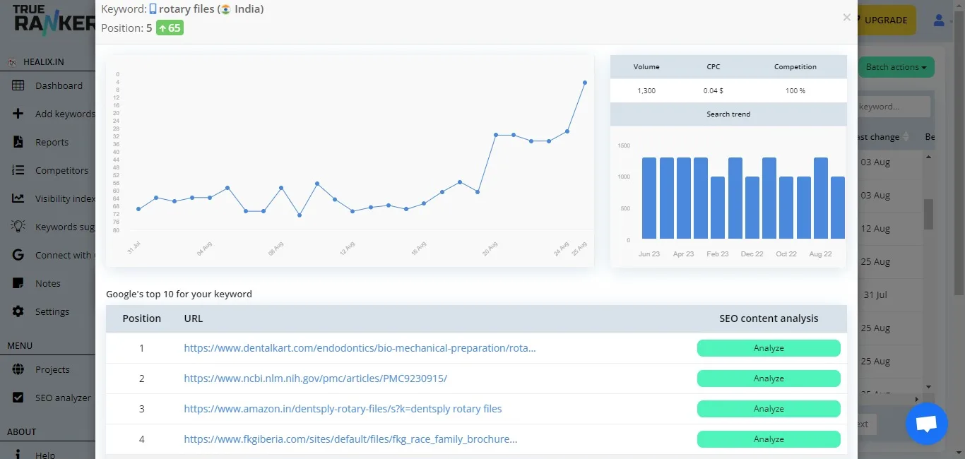Open the Notes menu item
The width and height of the screenshot is (965, 459).
[x=48, y=283]
